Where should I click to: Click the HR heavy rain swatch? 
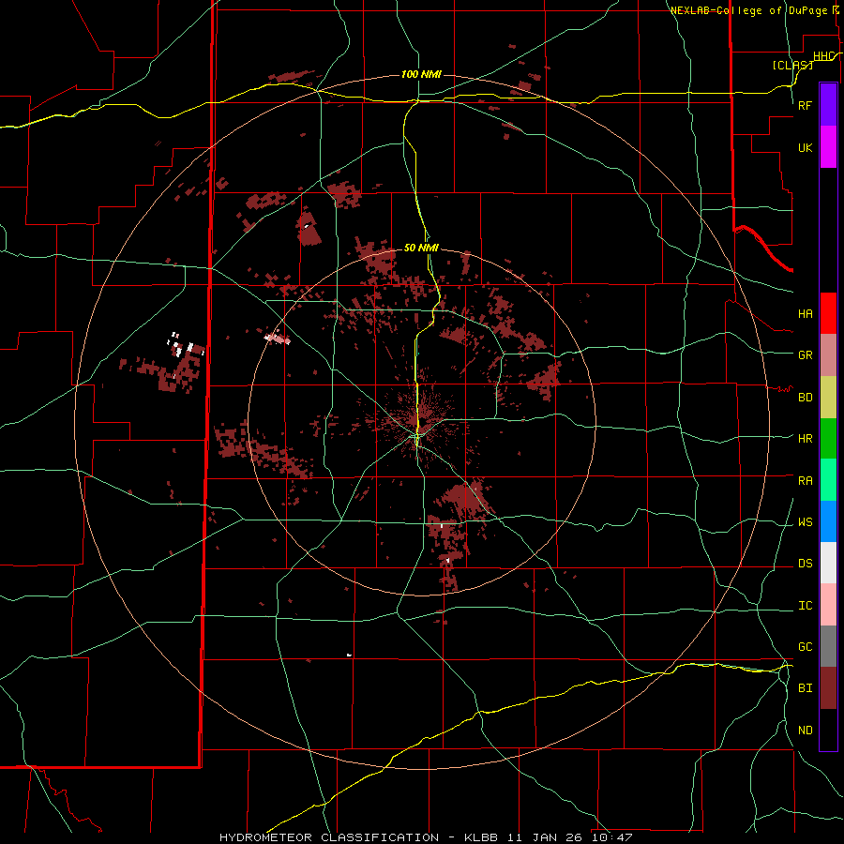coord(828,438)
